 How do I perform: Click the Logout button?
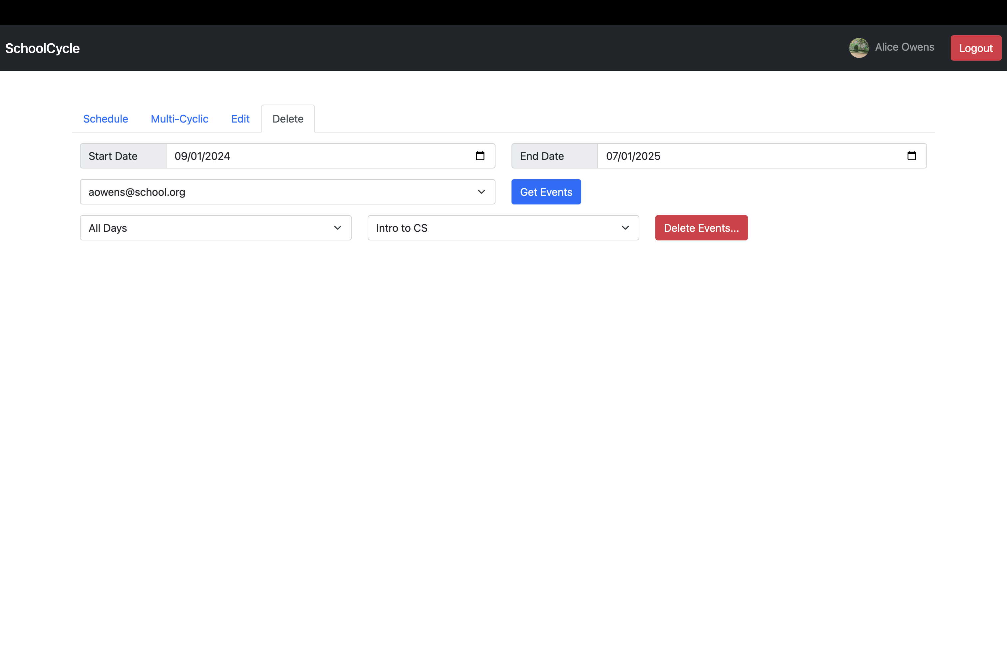point(976,48)
